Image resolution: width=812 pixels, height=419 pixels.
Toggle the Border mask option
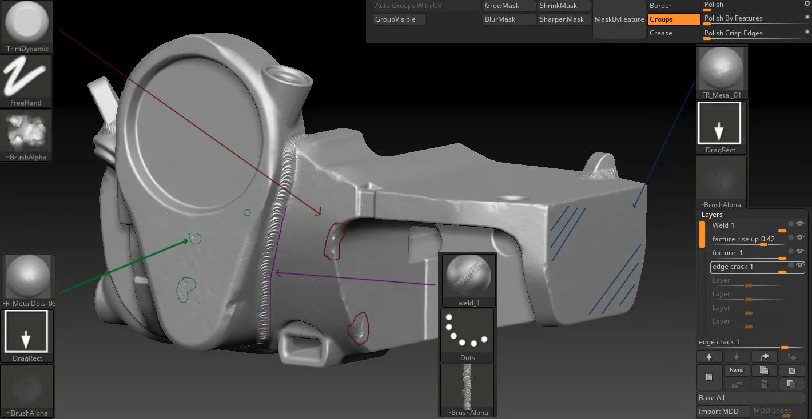(x=674, y=6)
